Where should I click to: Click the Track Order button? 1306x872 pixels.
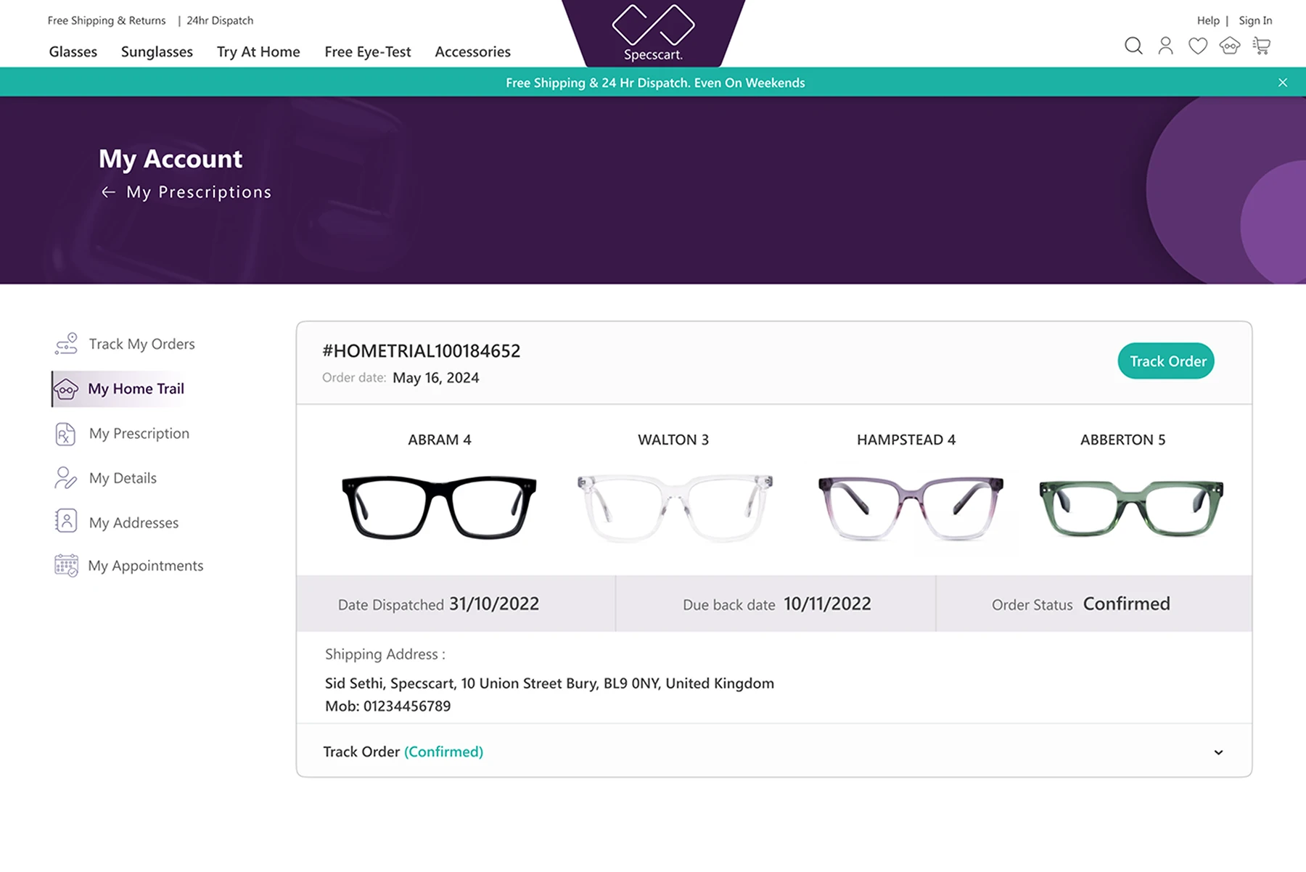[1165, 361]
